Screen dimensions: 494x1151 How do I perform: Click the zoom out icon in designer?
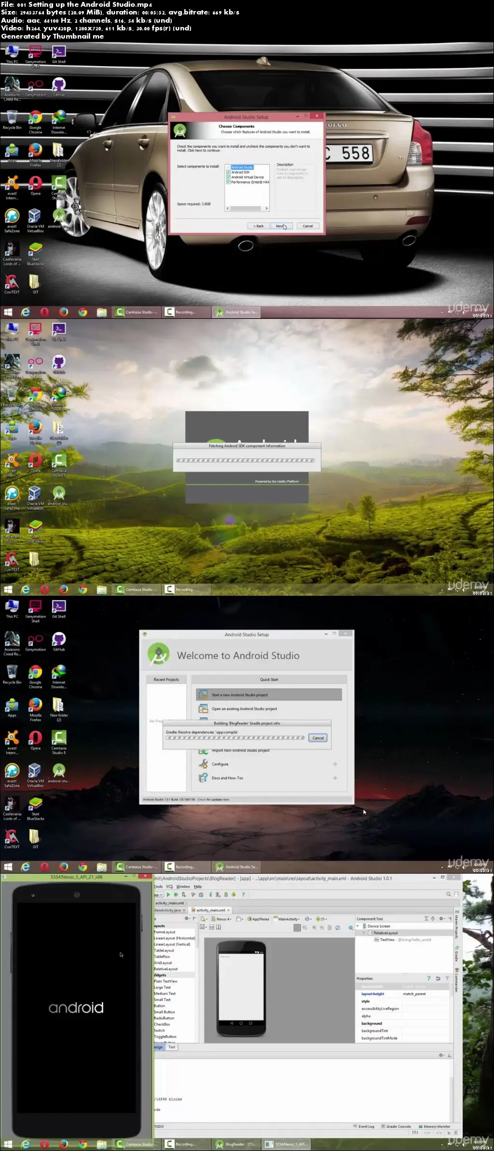(322, 928)
